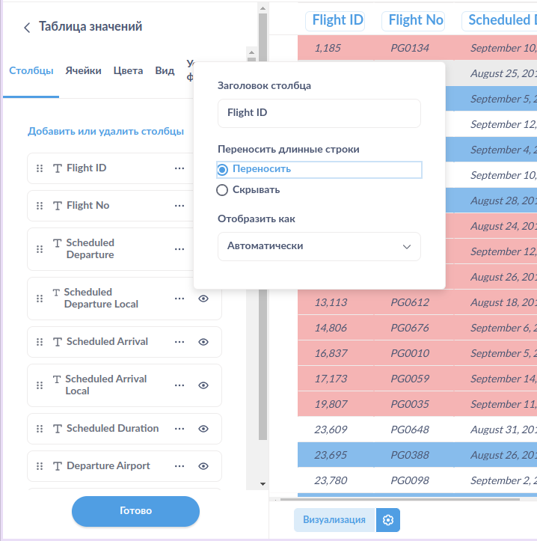Open the Цвета tab

coord(128,71)
